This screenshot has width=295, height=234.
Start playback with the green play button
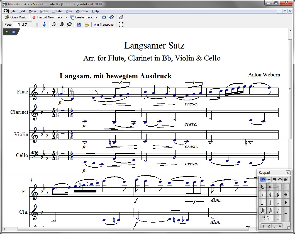[x=7, y=32]
